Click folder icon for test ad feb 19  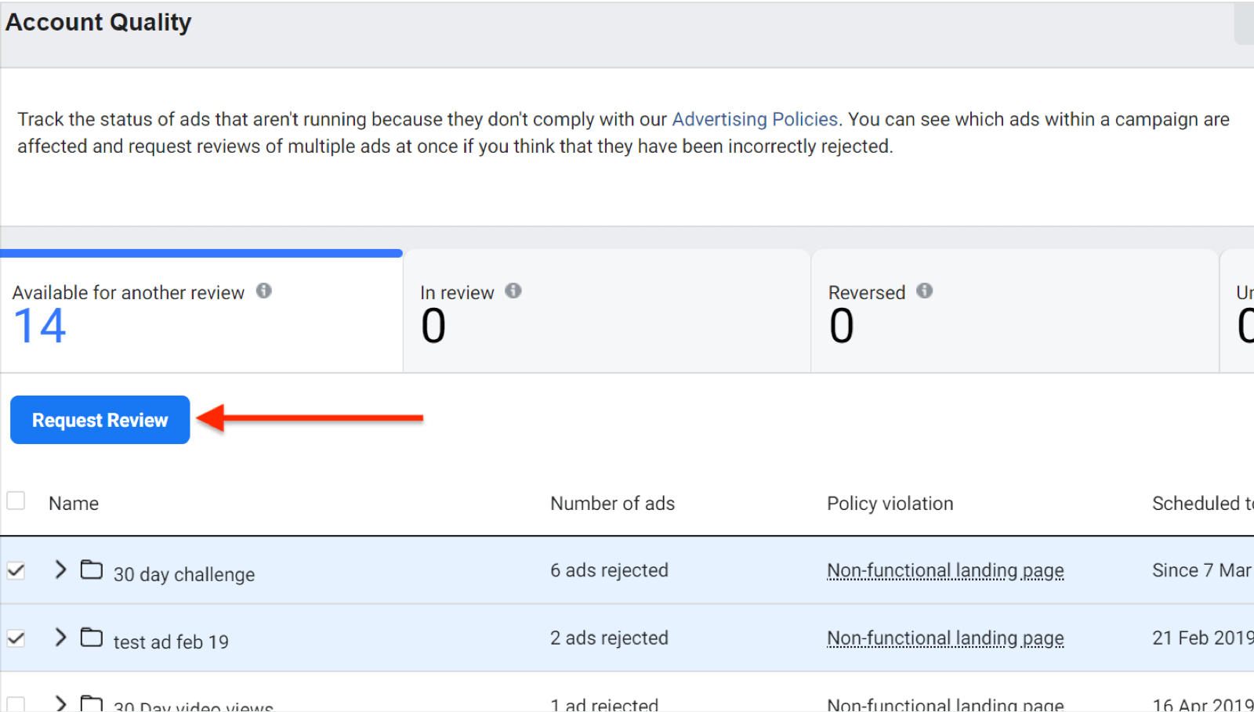pos(92,638)
